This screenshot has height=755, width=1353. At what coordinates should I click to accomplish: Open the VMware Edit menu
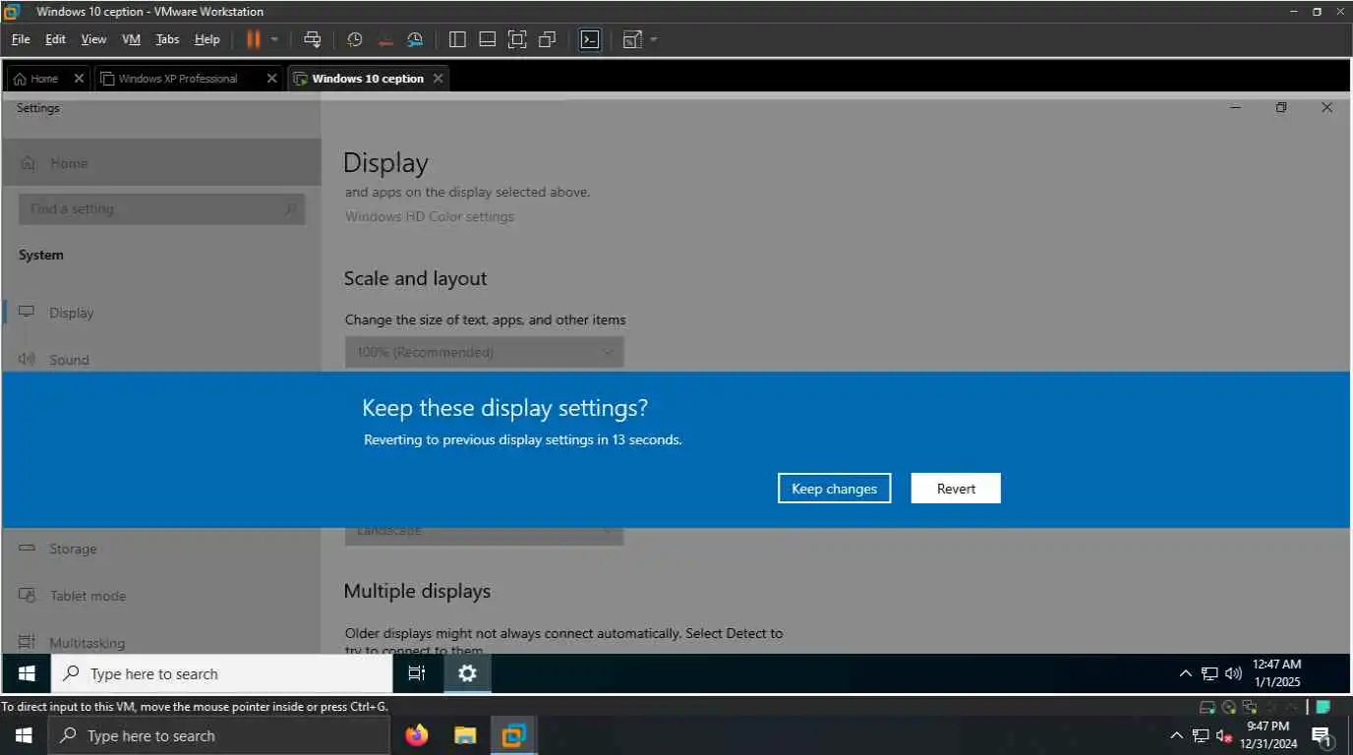tap(55, 39)
